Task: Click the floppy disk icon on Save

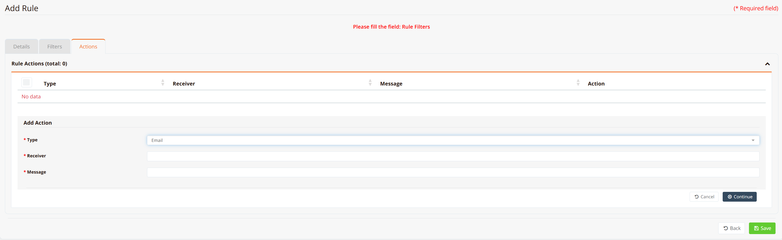Action: tap(756, 228)
